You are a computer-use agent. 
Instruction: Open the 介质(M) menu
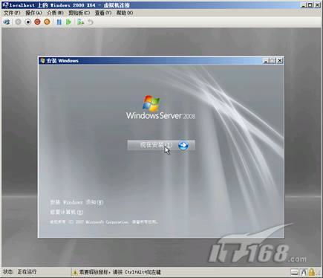pyautogui.click(x=56, y=13)
